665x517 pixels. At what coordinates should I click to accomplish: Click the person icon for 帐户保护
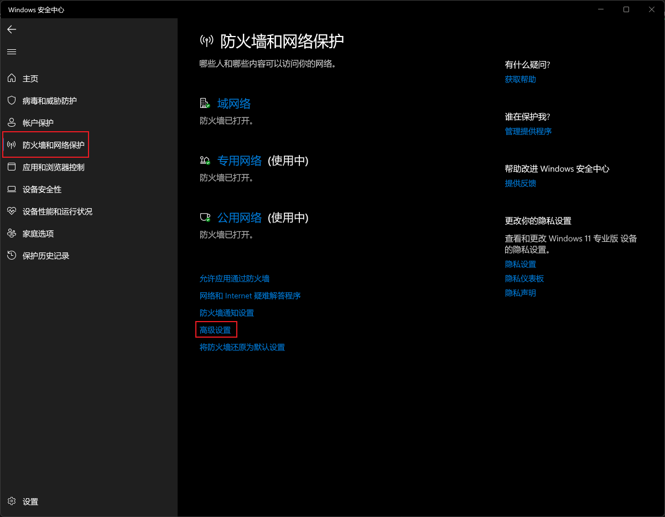click(x=12, y=123)
